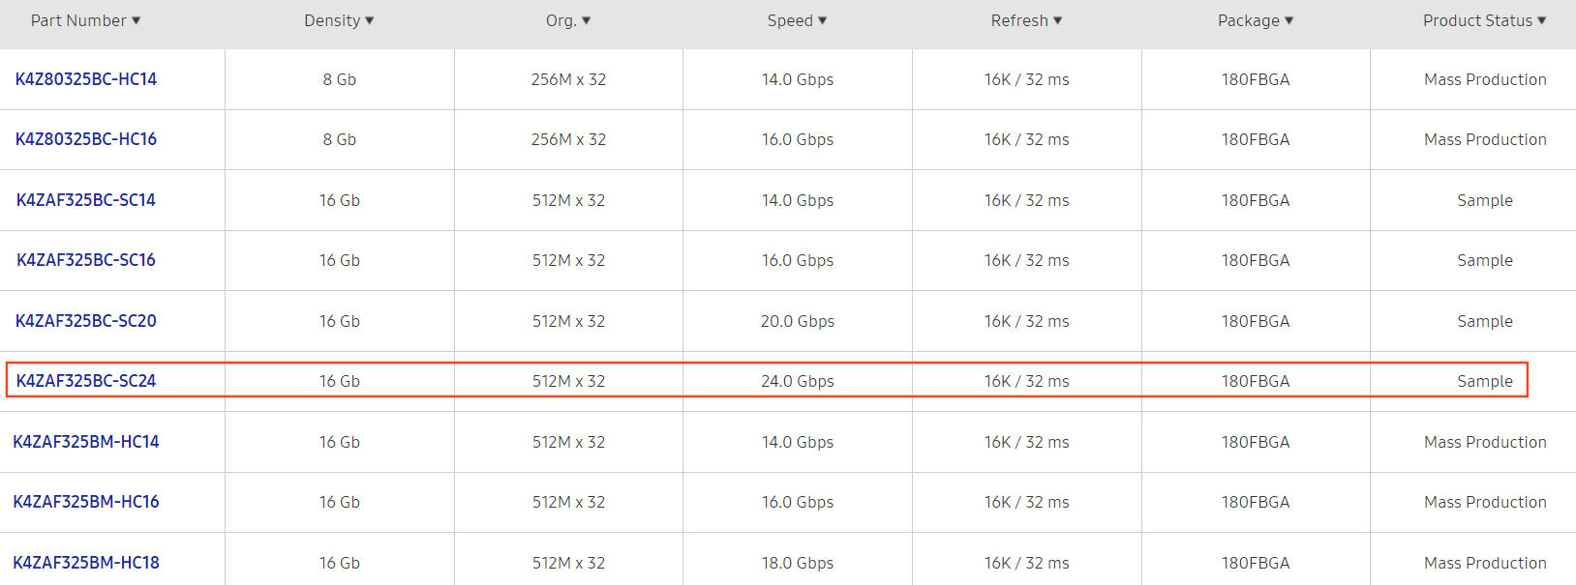Toggle the Product Status sort arrow

(1542, 21)
